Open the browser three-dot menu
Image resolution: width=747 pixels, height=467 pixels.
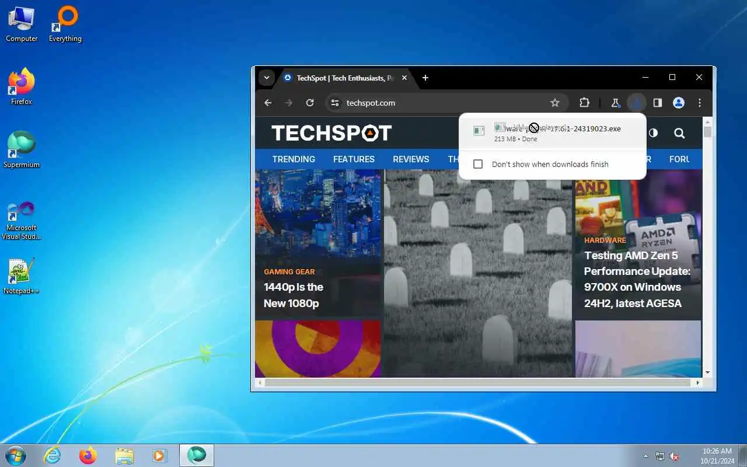pos(699,103)
